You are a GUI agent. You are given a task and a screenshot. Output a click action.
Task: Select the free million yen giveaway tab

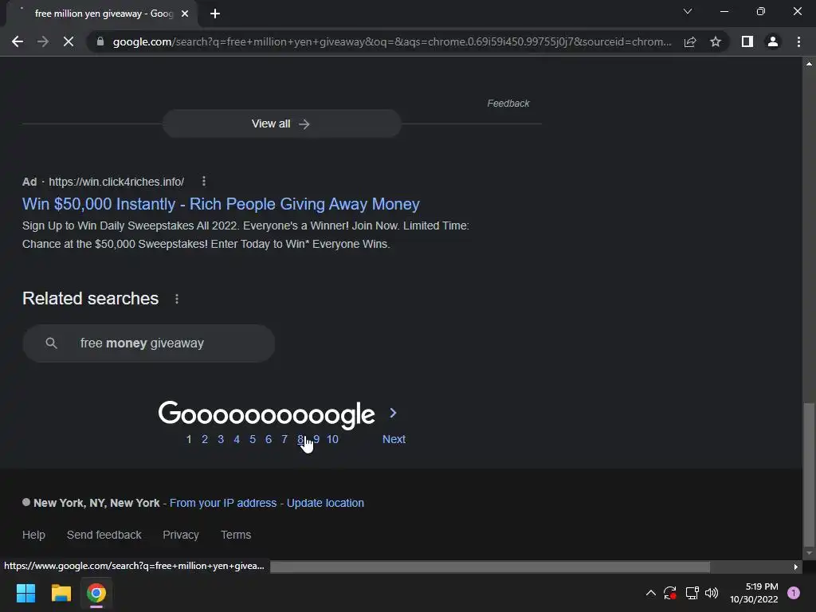coord(102,14)
